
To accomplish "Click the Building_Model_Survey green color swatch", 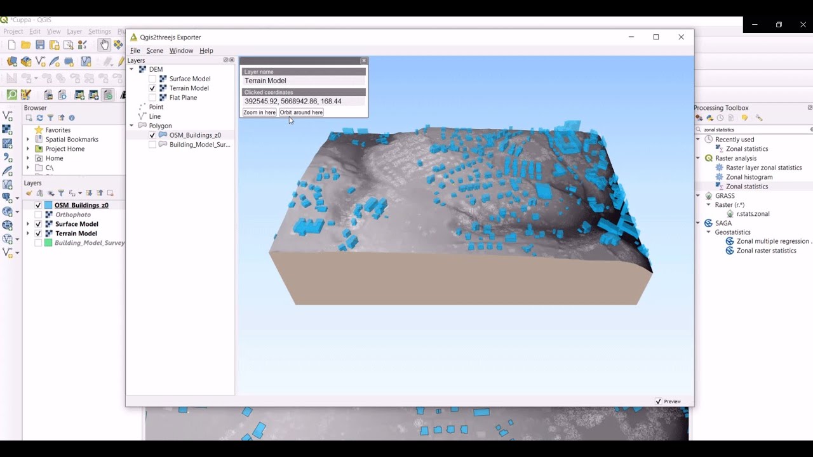I will tap(48, 242).
